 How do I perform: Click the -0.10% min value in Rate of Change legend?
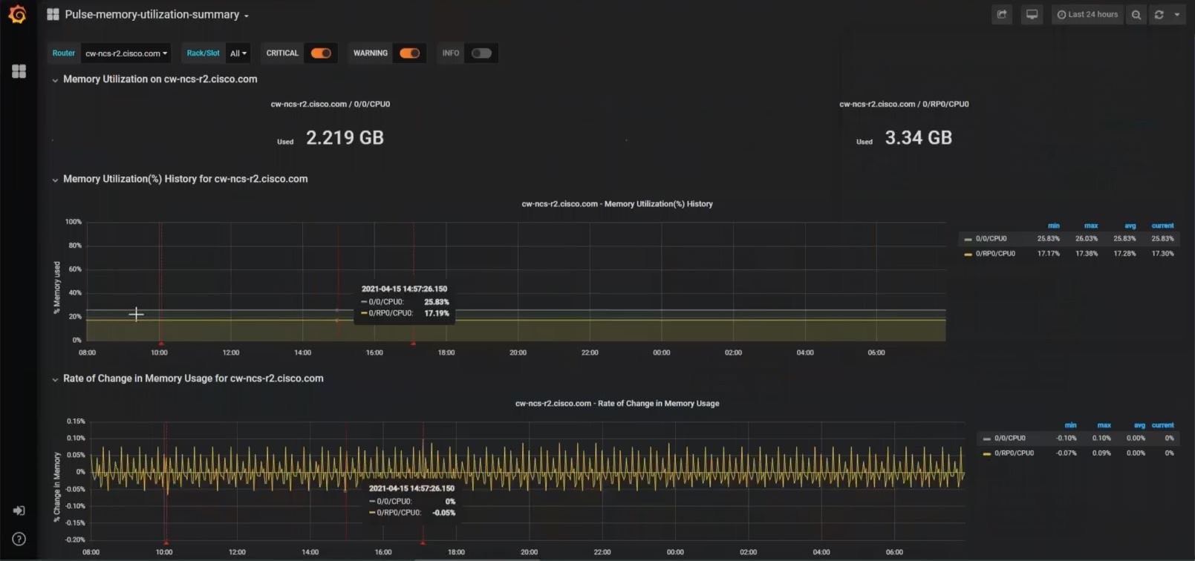1066,439
